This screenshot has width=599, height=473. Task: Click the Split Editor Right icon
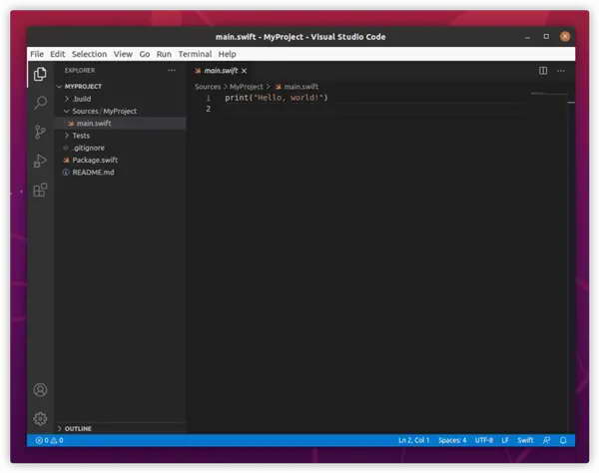[x=543, y=71]
